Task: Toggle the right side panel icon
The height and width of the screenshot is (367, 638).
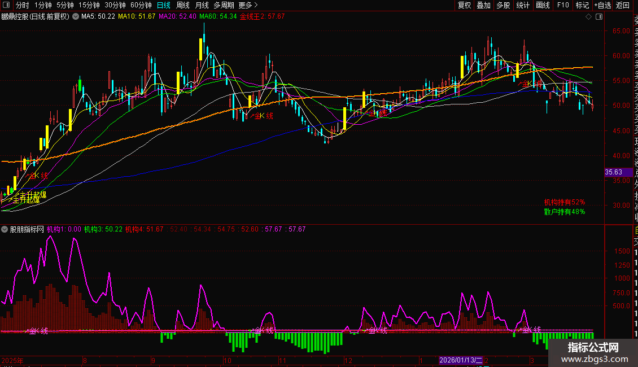Action: (599, 17)
